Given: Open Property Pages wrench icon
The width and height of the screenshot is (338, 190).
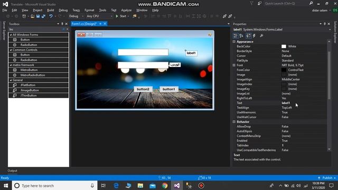Looking at the screenshot, I should tap(261, 36).
